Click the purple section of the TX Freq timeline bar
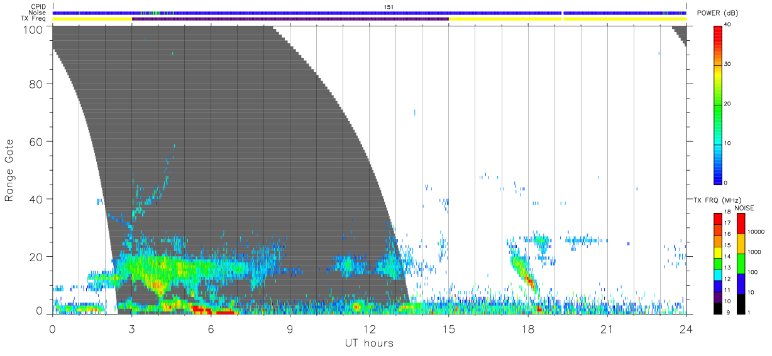This screenshot has height=356, width=772. coord(290,19)
